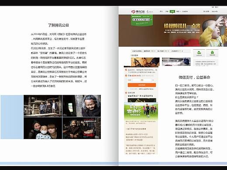
Task: Open the photo of the child wearing a face mask
Action: pos(43,128)
